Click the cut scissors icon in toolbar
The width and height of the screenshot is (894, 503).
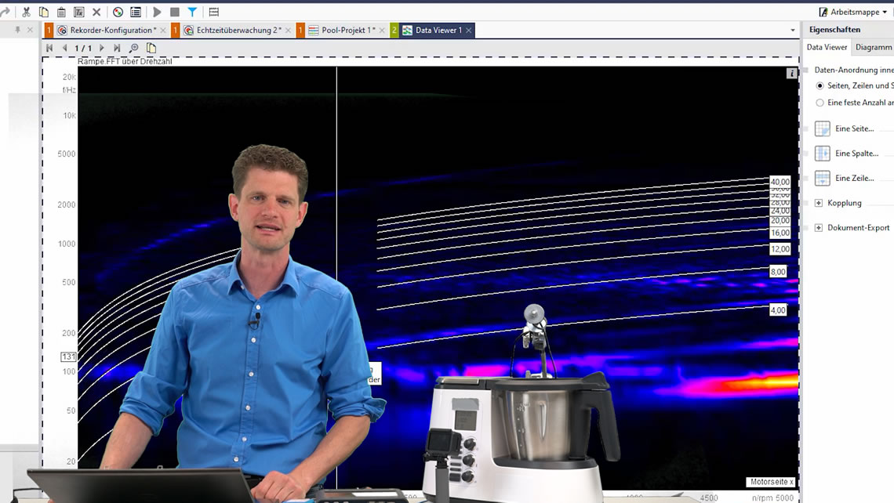[26, 12]
